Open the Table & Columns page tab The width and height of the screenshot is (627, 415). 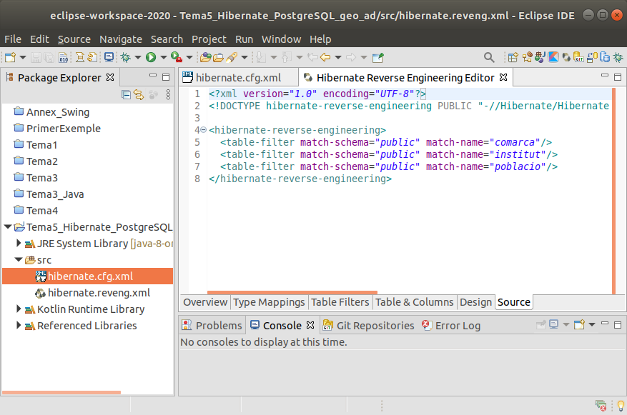click(414, 302)
